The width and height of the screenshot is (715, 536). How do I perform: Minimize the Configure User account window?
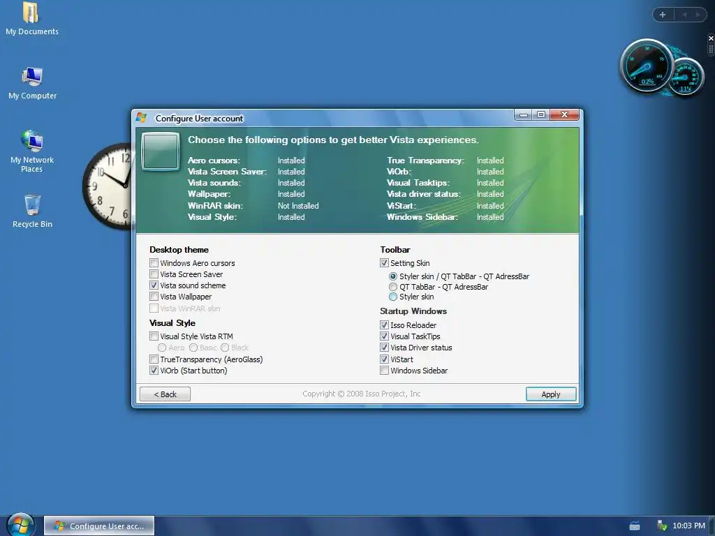point(524,115)
